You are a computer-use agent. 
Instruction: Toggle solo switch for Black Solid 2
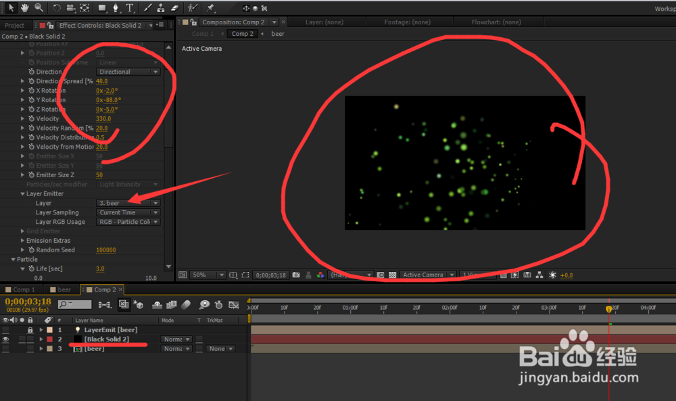coord(22,339)
